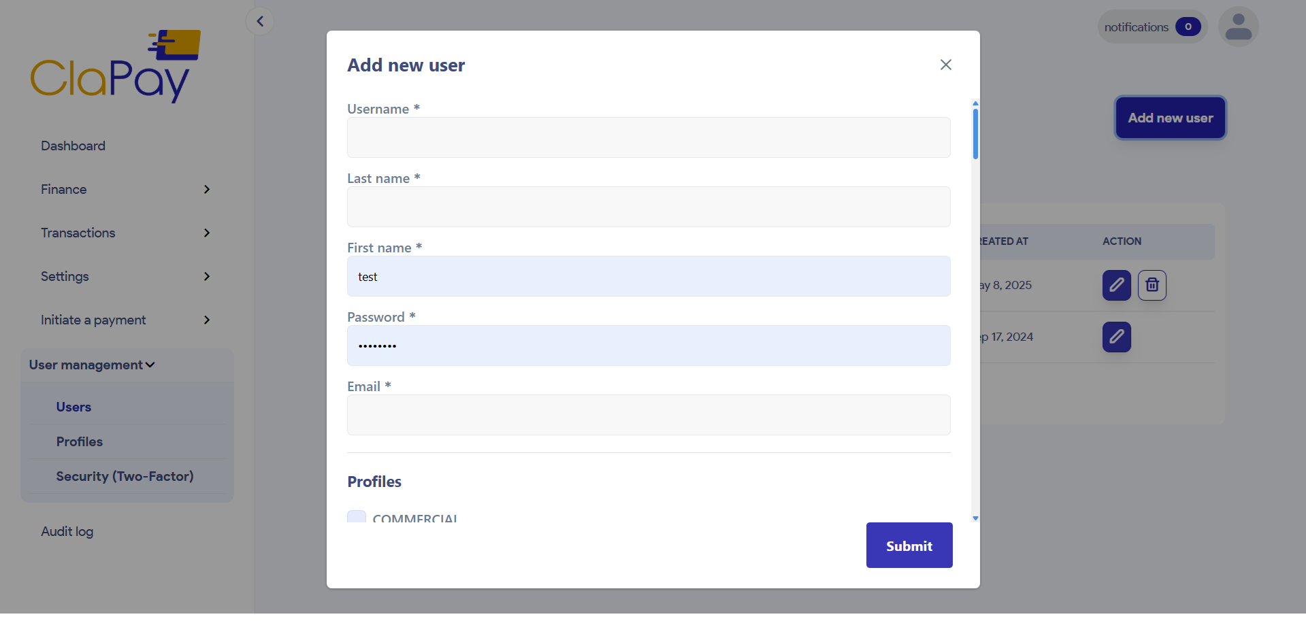The height and width of the screenshot is (621, 1306).
Task: Dismiss the Add new user dialog
Action: pos(945,65)
